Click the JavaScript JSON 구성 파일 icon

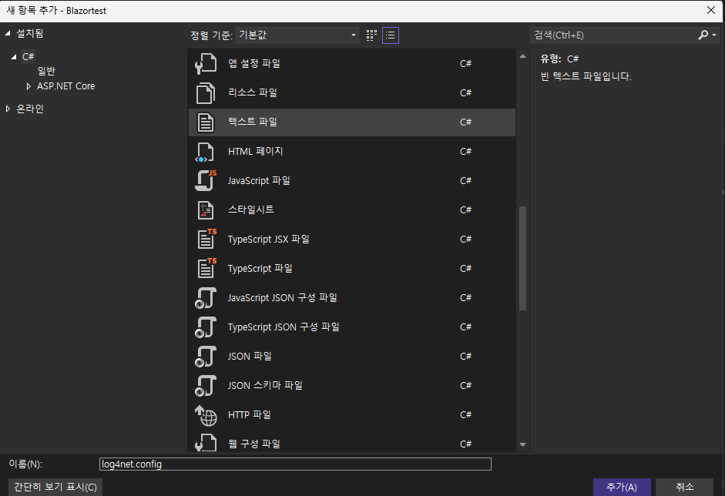click(x=206, y=298)
